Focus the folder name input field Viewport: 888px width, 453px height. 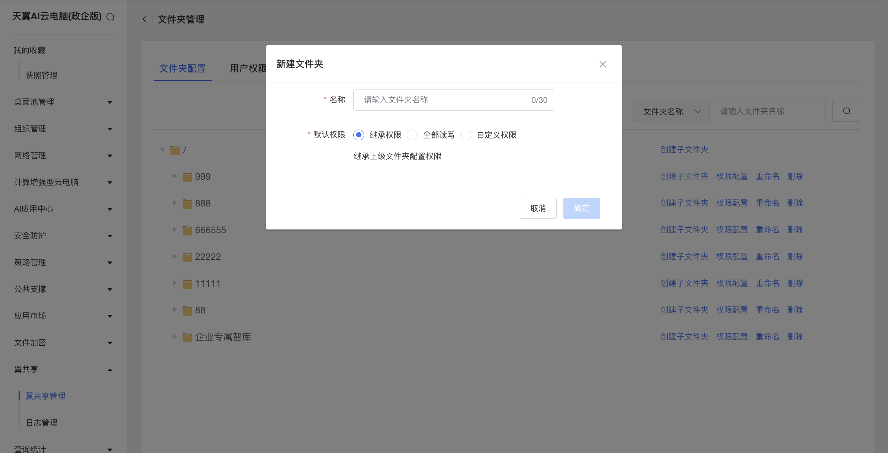443,100
